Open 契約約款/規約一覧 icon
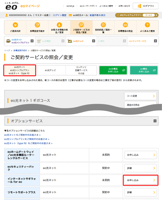The image size is (162, 200). click(103, 25)
